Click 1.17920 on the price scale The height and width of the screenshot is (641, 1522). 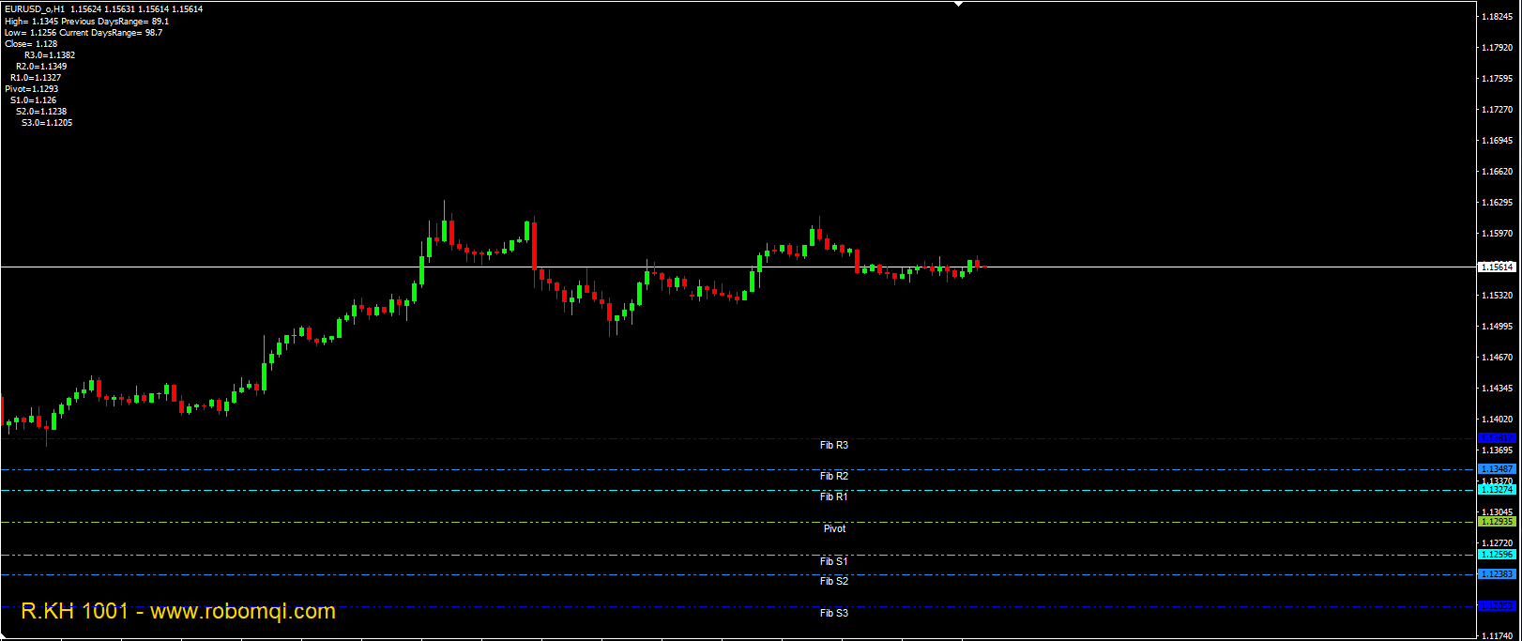click(1497, 48)
